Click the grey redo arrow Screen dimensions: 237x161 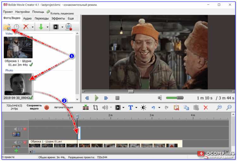click(x=167, y=108)
